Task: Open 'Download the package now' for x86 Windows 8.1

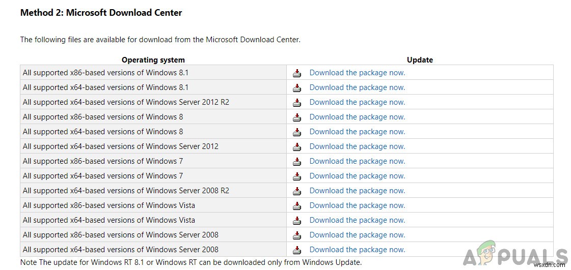Action: (x=357, y=73)
